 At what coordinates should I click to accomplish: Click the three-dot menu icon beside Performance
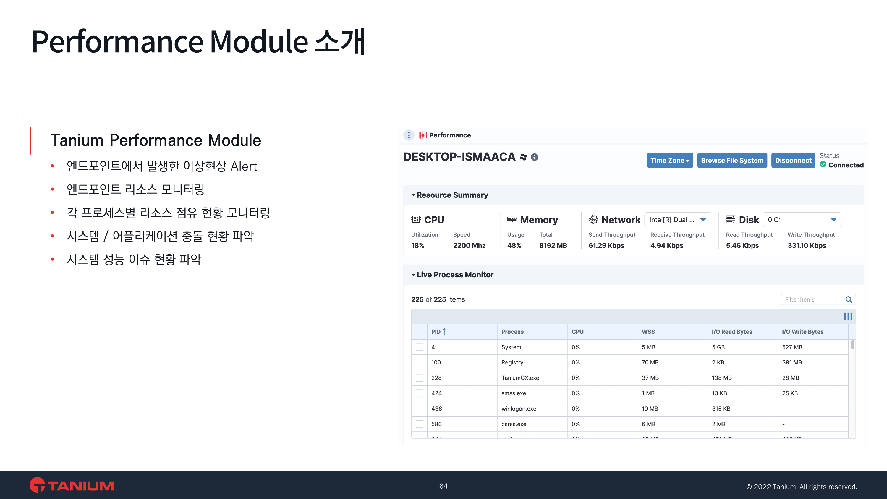[x=409, y=135]
